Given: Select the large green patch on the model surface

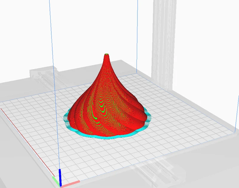Looking at the screenshot, I should coord(96,118).
